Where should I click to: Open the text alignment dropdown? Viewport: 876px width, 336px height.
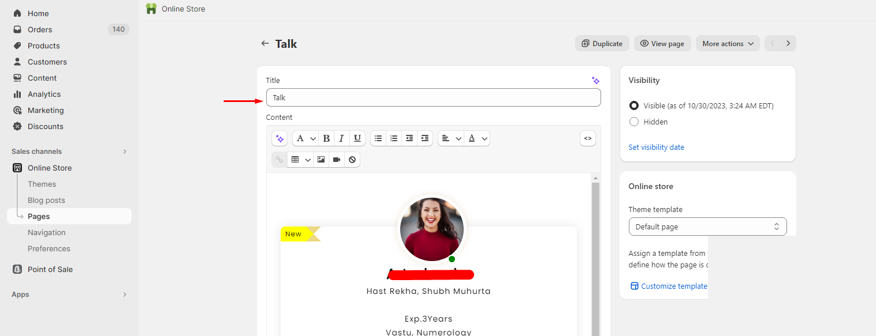(451, 138)
